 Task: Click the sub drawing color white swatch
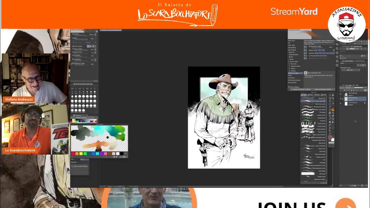click(x=333, y=140)
